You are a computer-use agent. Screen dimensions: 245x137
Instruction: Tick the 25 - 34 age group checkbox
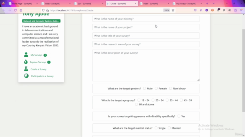coord(153,100)
